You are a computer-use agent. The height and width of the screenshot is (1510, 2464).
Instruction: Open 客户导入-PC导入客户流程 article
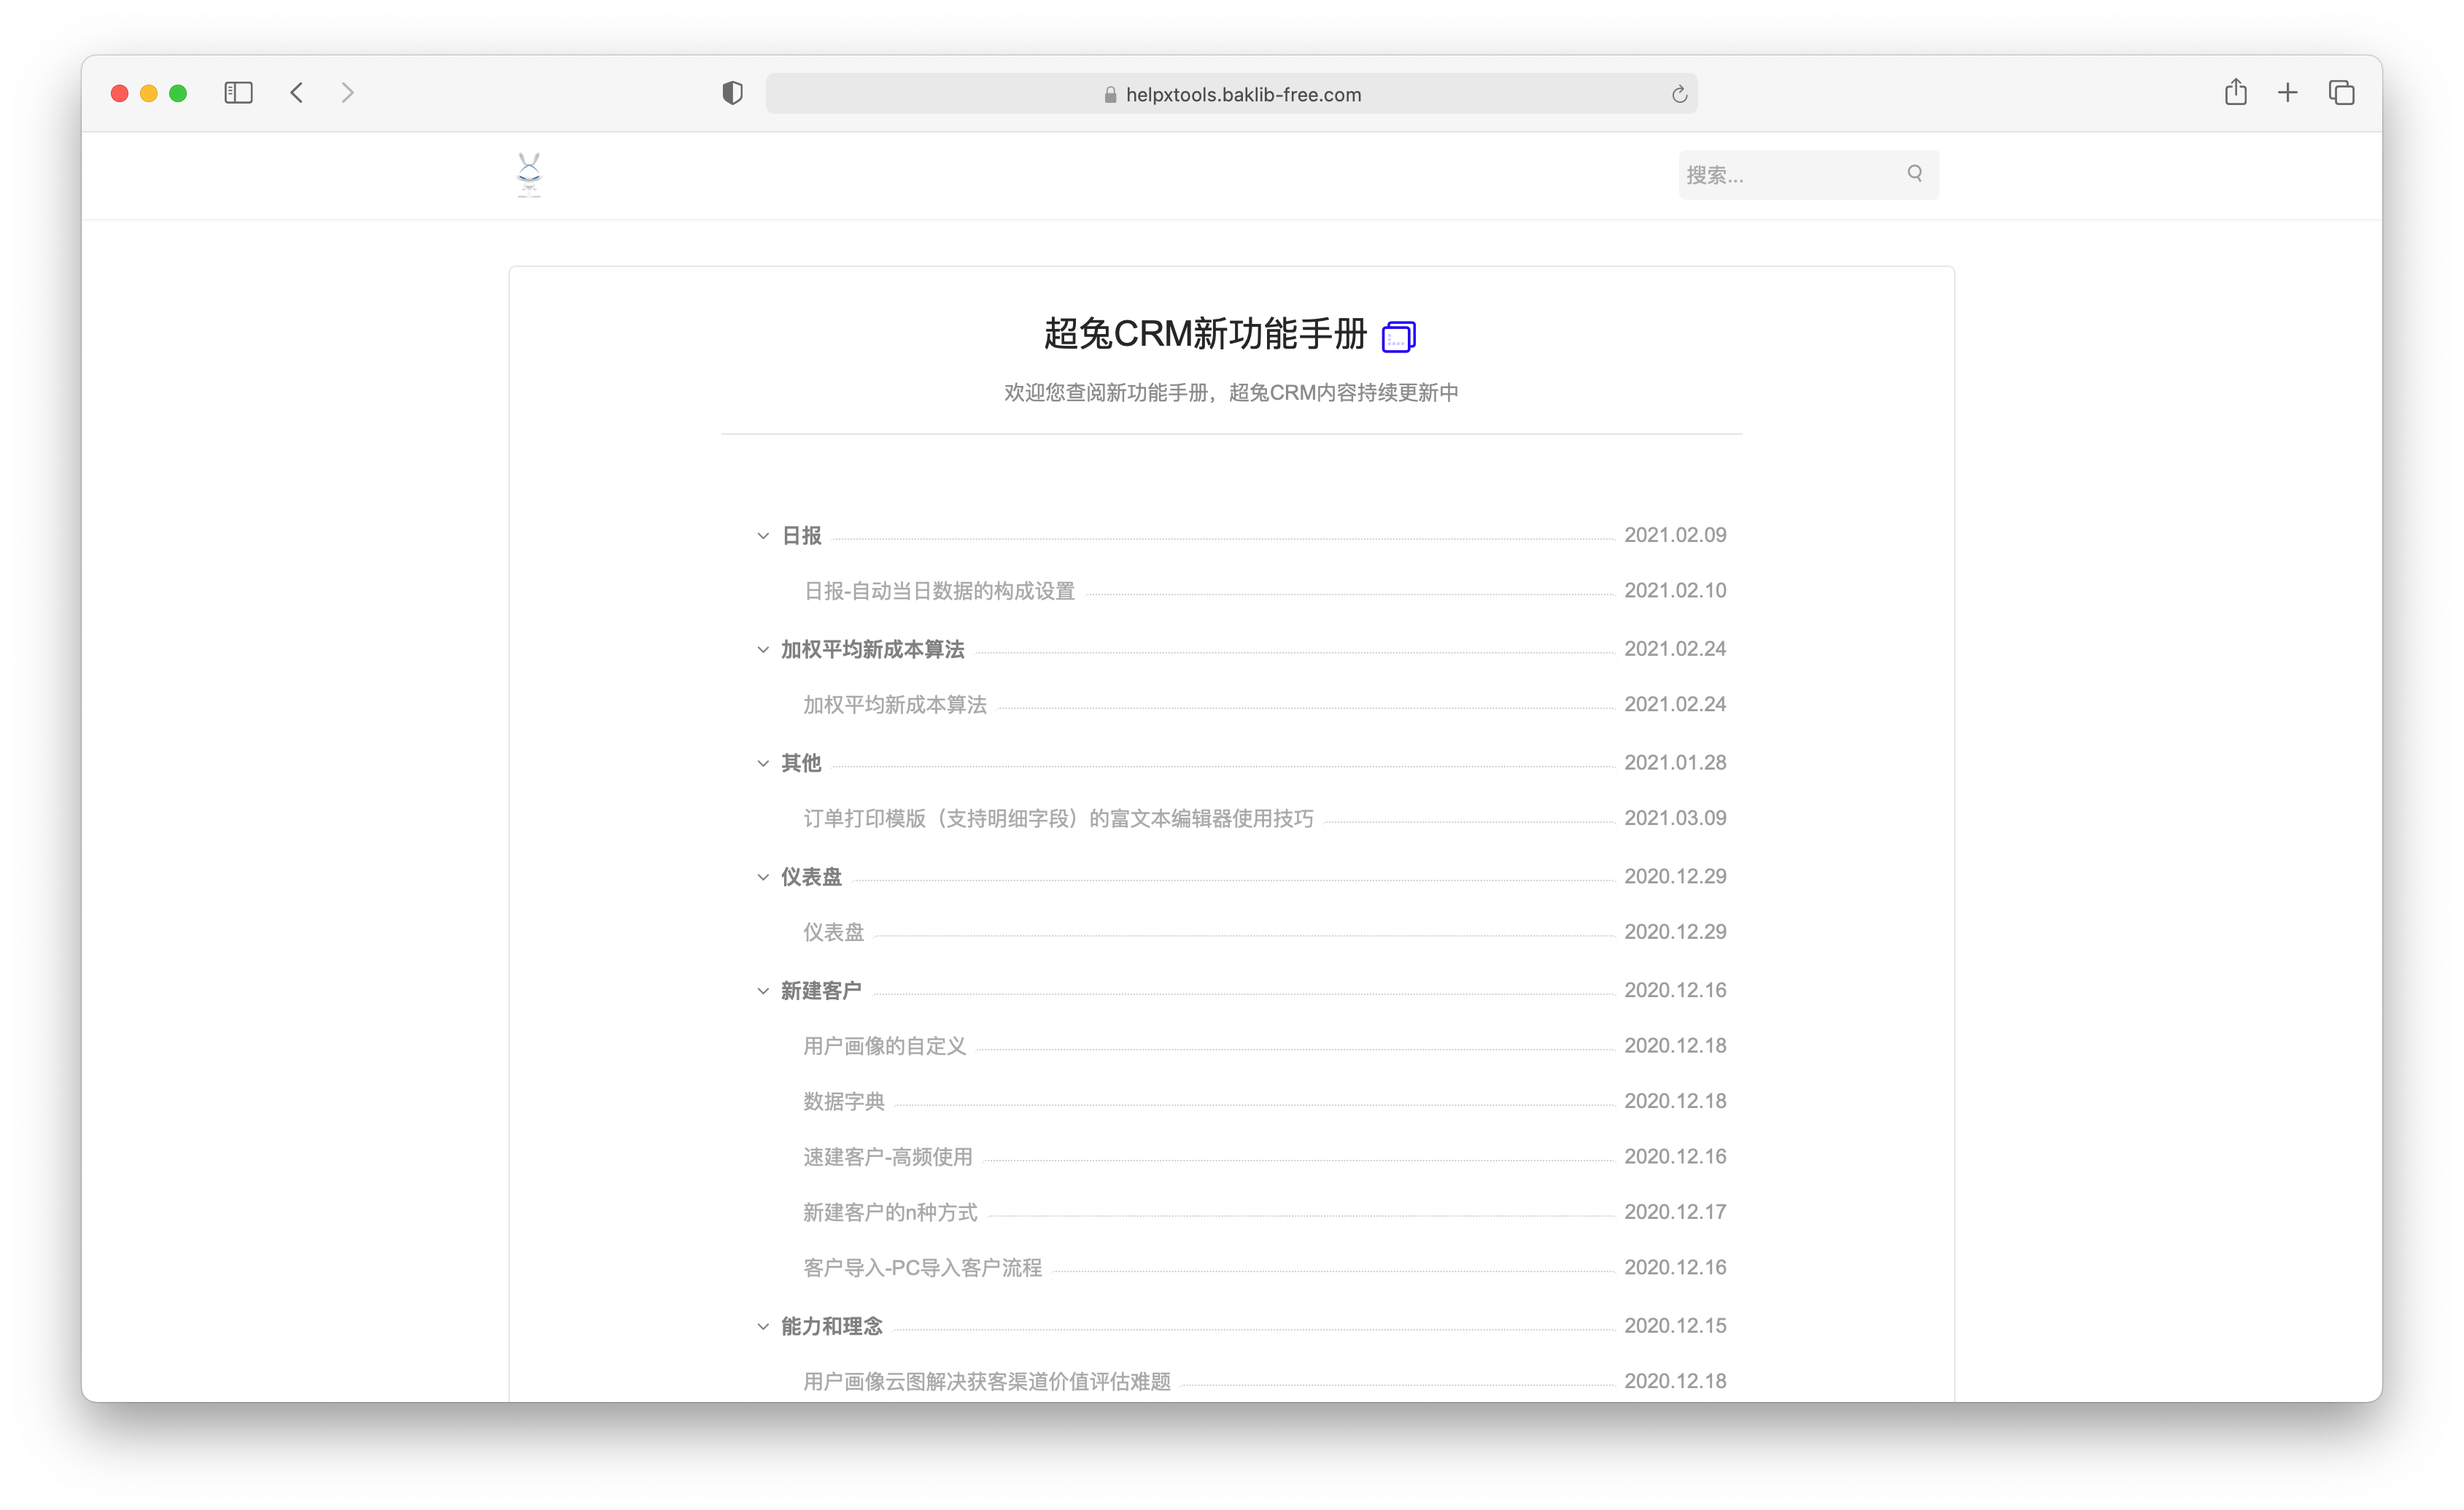point(922,1268)
